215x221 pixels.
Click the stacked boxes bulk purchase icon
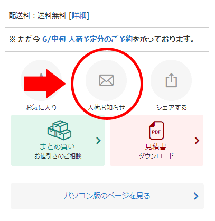[x=59, y=130]
